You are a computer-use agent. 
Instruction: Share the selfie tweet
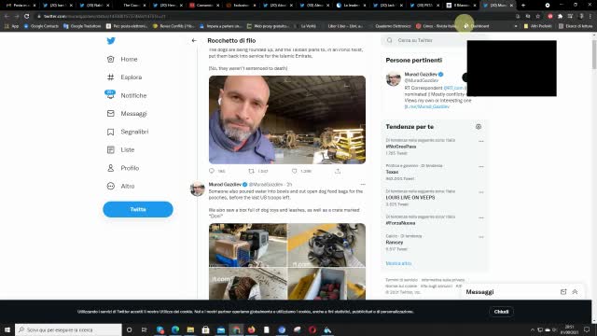coord(338,171)
